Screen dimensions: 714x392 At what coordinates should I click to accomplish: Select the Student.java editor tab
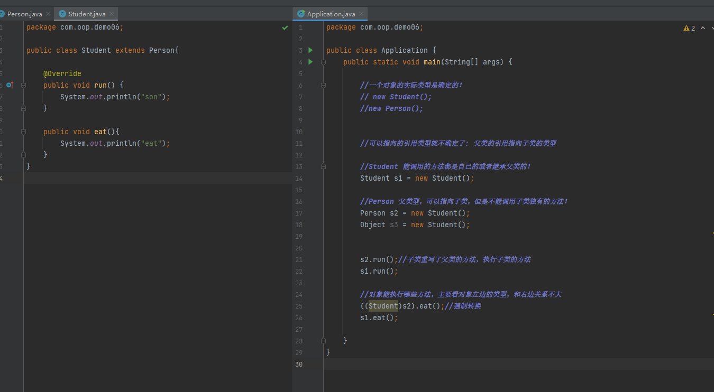click(87, 14)
